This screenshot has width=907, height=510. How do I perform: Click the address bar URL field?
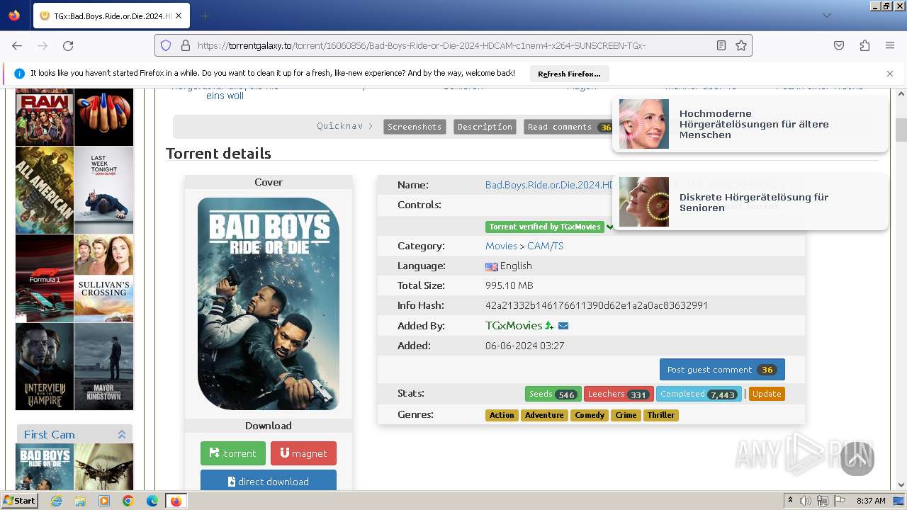tap(453, 45)
